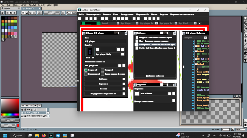Open the palette sort and gradients menu
This screenshot has width=247, height=138.
(7, 13)
